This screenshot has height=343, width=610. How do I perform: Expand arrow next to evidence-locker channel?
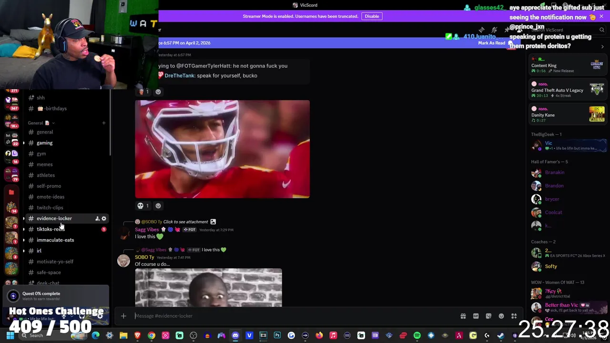[24, 219]
